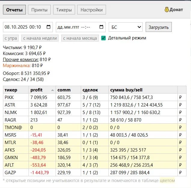Select the ASTR ticker cell
The height and width of the screenshot is (188, 191).
(16, 105)
